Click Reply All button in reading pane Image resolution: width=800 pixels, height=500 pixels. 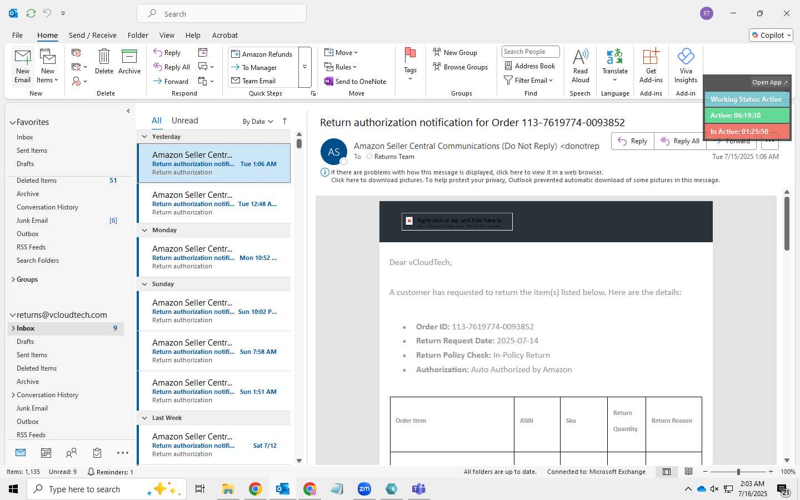coord(680,141)
